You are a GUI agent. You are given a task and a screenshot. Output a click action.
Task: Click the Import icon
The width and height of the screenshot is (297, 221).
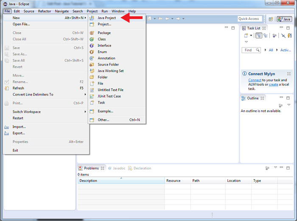click(x=7, y=127)
